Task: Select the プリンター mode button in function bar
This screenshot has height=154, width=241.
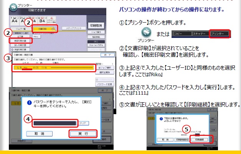Action: pos(219,33)
